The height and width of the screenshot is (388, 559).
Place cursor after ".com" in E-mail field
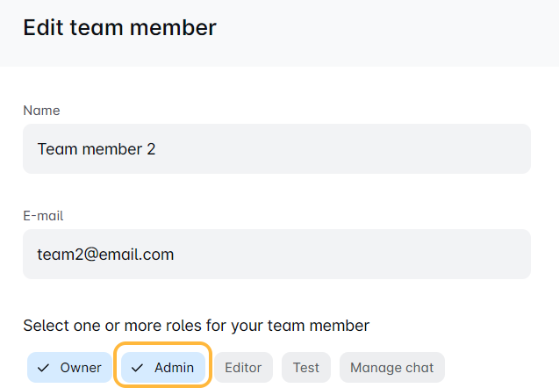(176, 255)
